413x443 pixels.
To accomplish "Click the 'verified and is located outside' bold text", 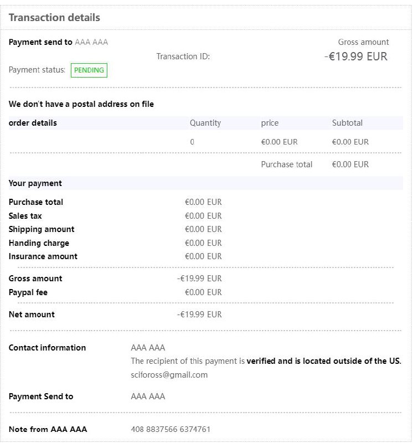I will (323, 361).
